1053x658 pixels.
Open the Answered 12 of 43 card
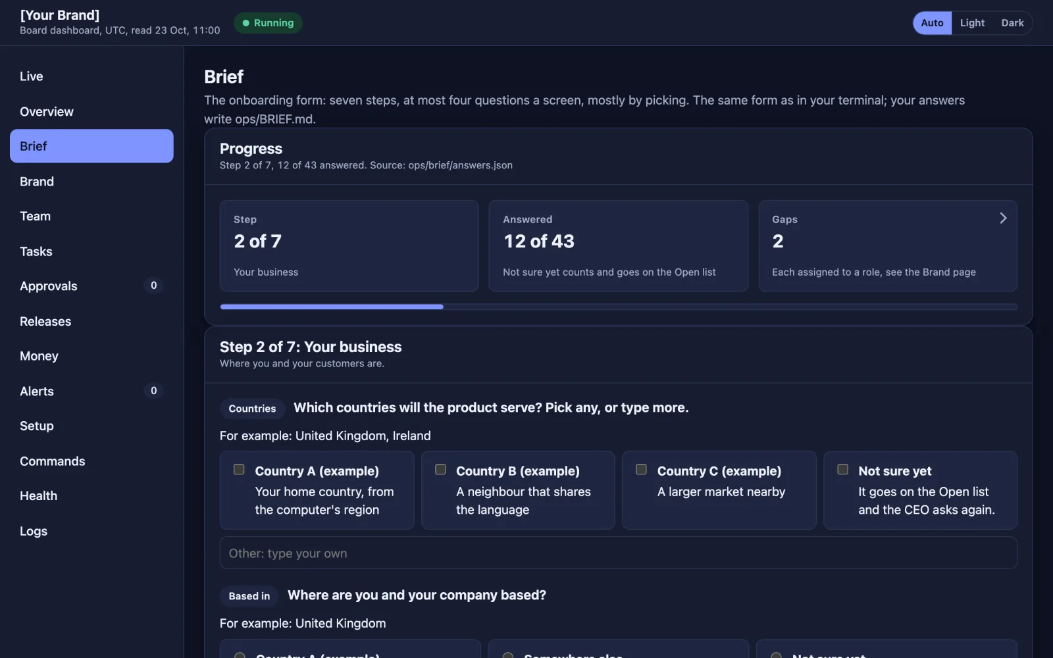(x=618, y=245)
